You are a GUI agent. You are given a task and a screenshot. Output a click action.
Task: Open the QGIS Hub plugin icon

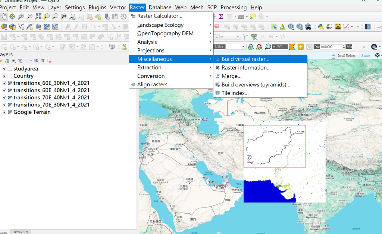point(124,47)
